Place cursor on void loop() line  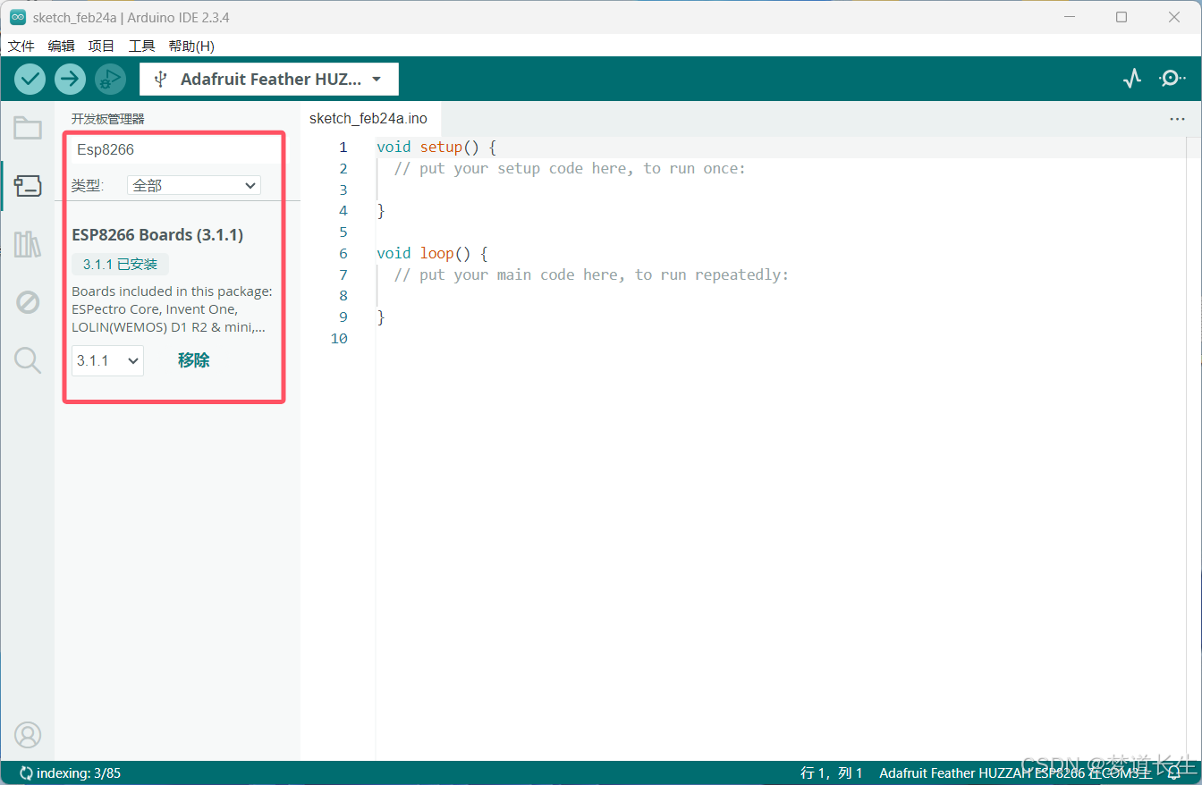[432, 253]
